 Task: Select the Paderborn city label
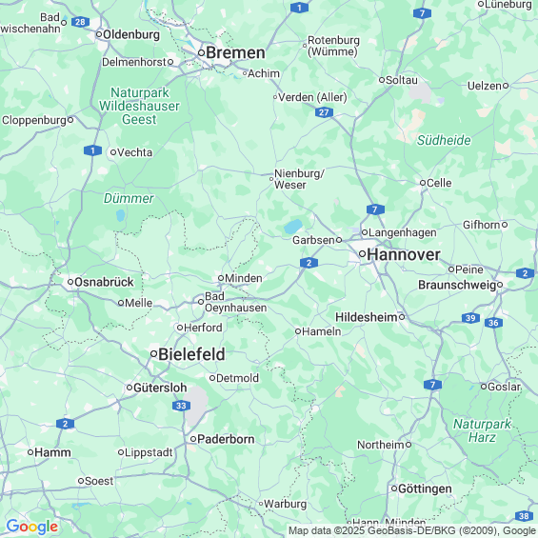tap(226, 439)
